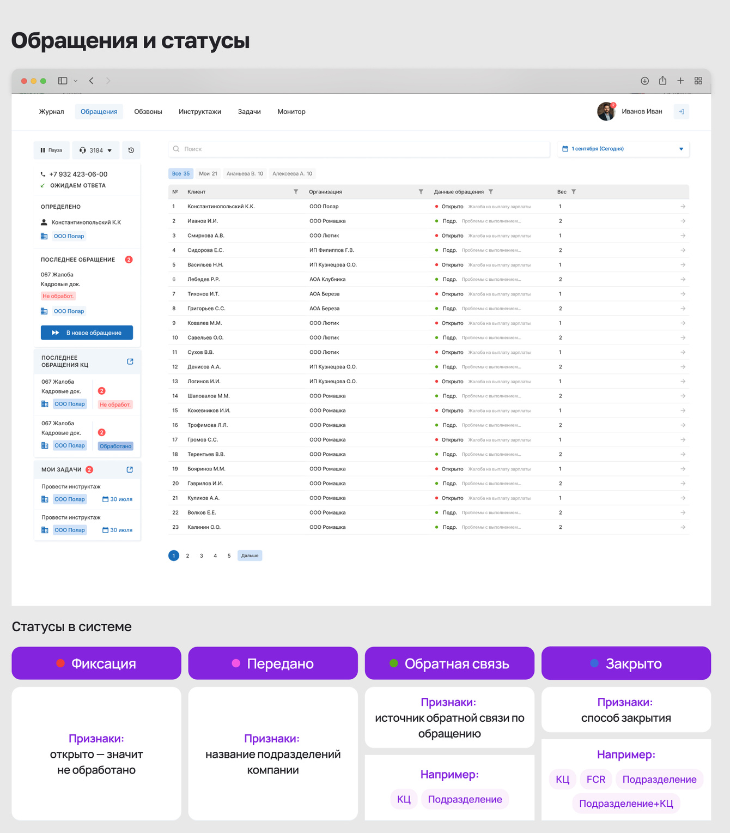Screen dimensions: 730x833
Task: Filter the Данные обращения column
Action: pos(491,192)
